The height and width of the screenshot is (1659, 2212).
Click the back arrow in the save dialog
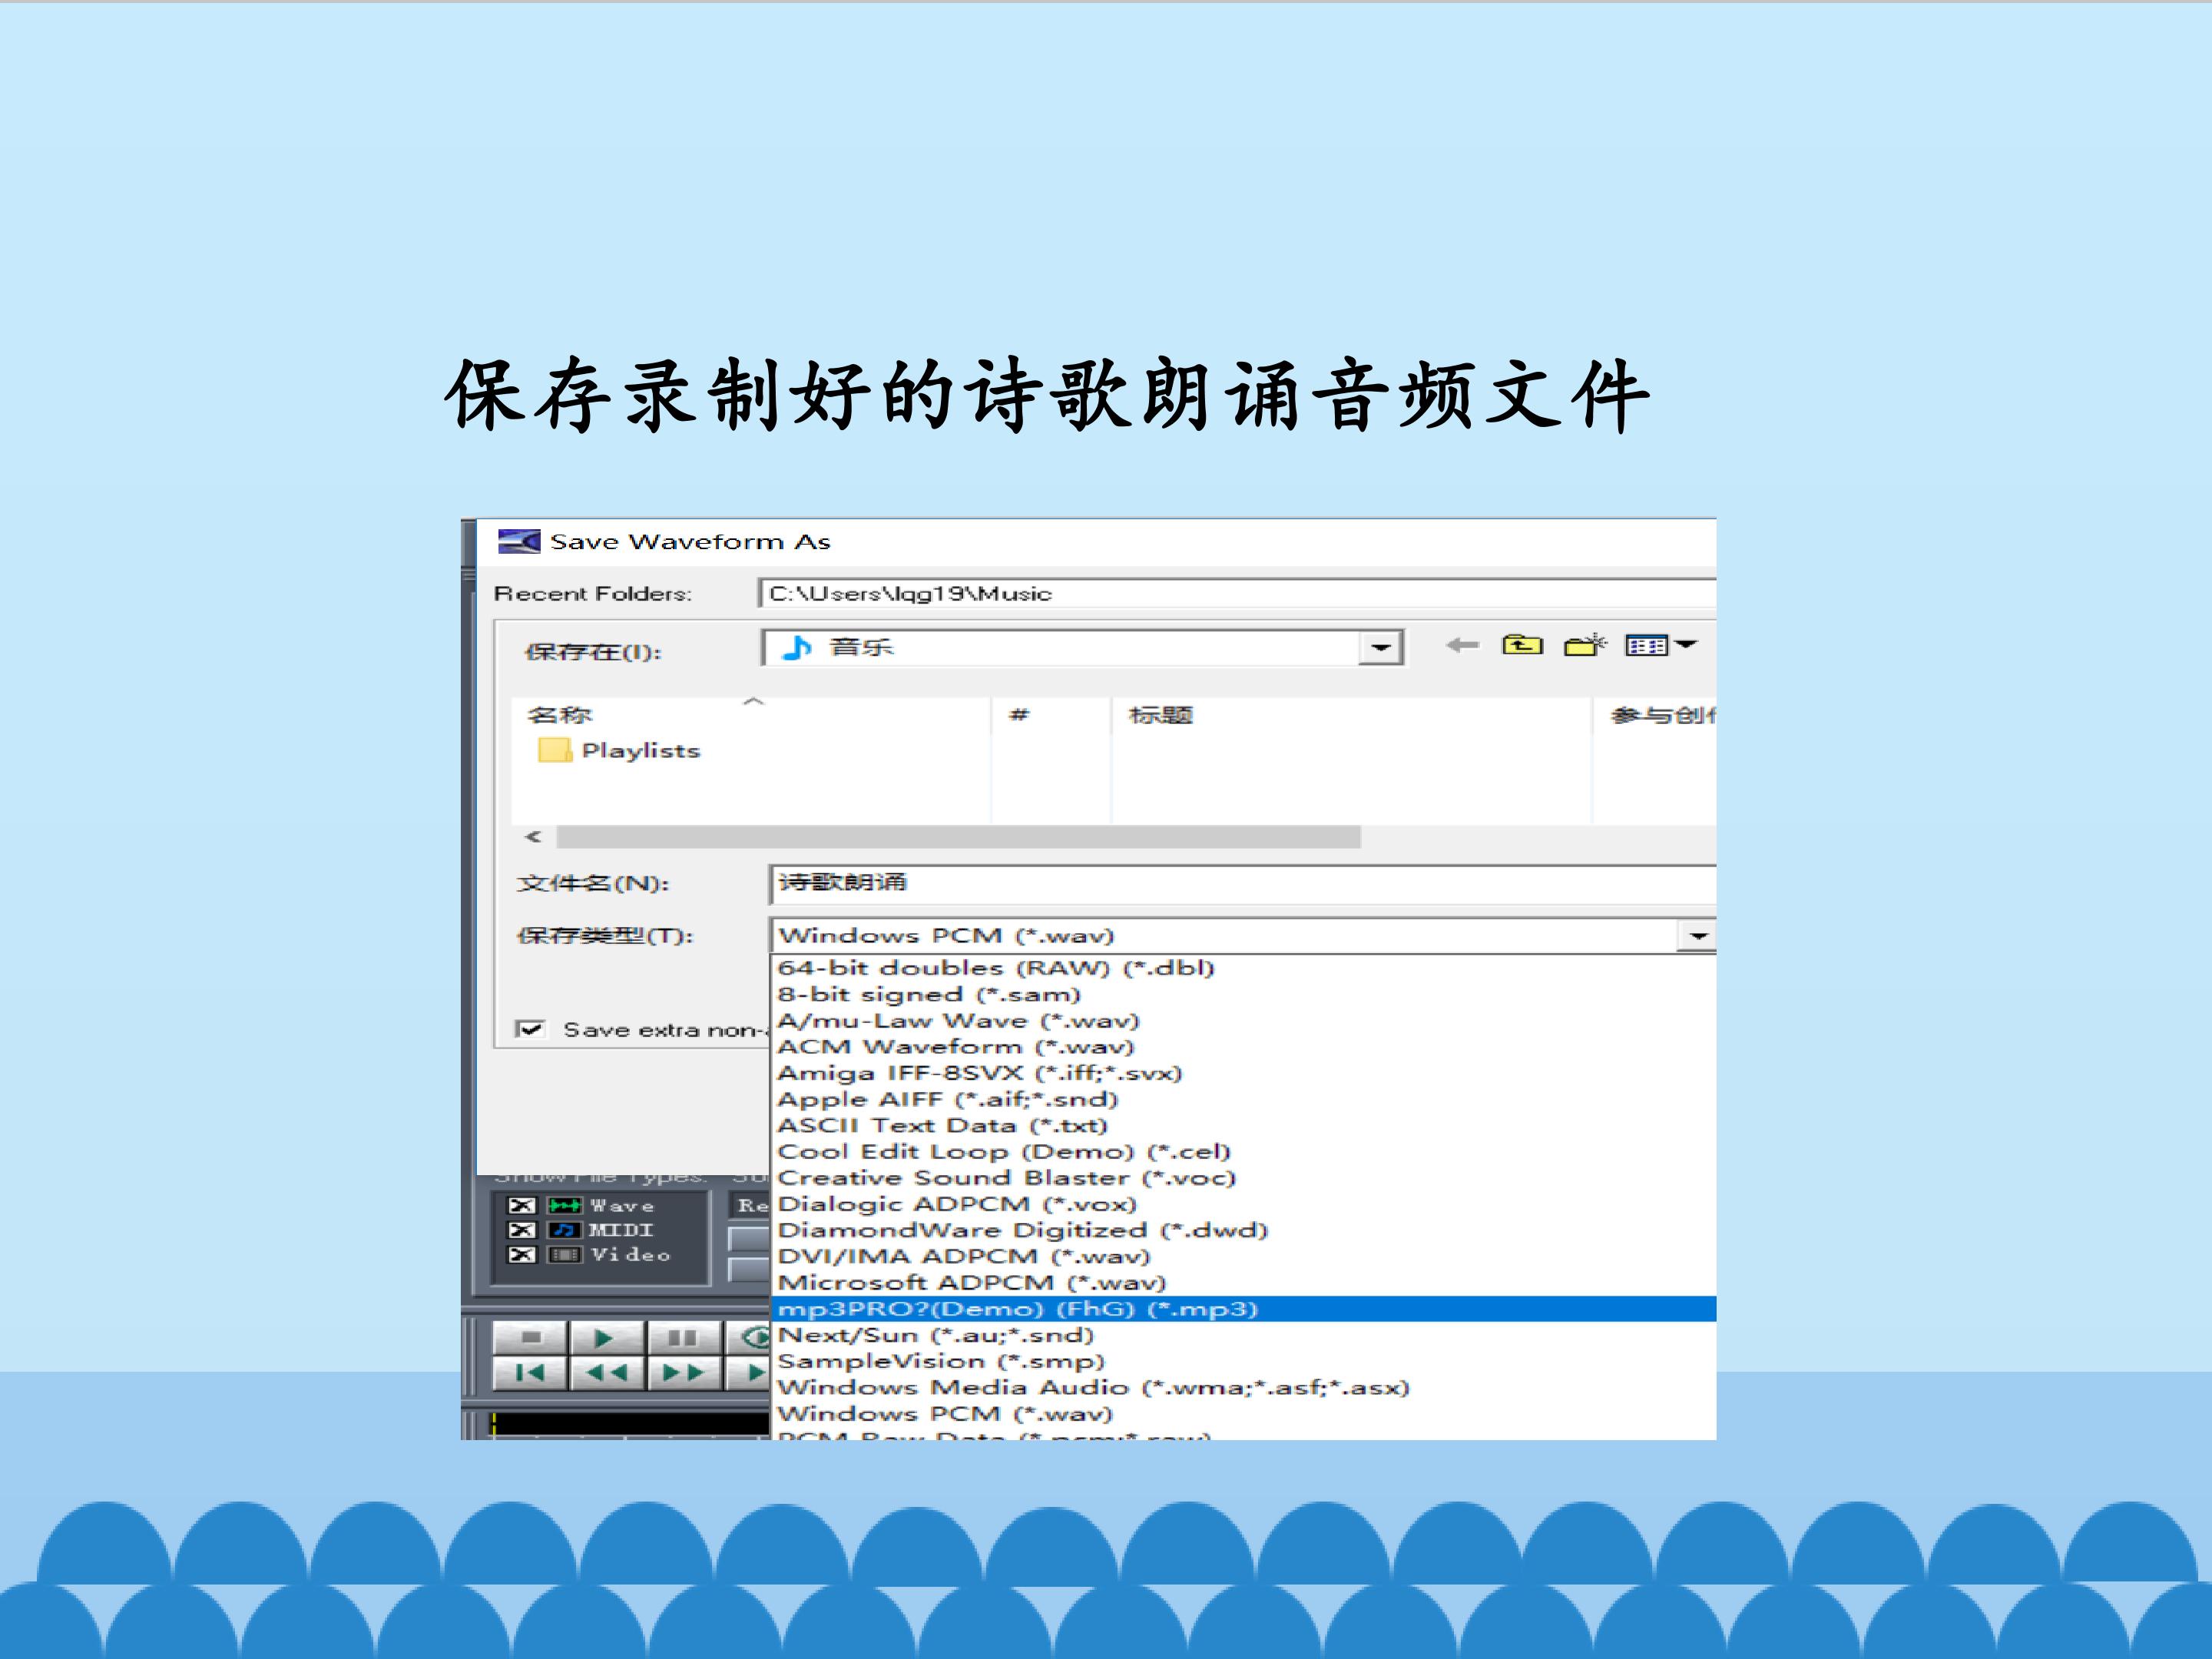(1462, 646)
